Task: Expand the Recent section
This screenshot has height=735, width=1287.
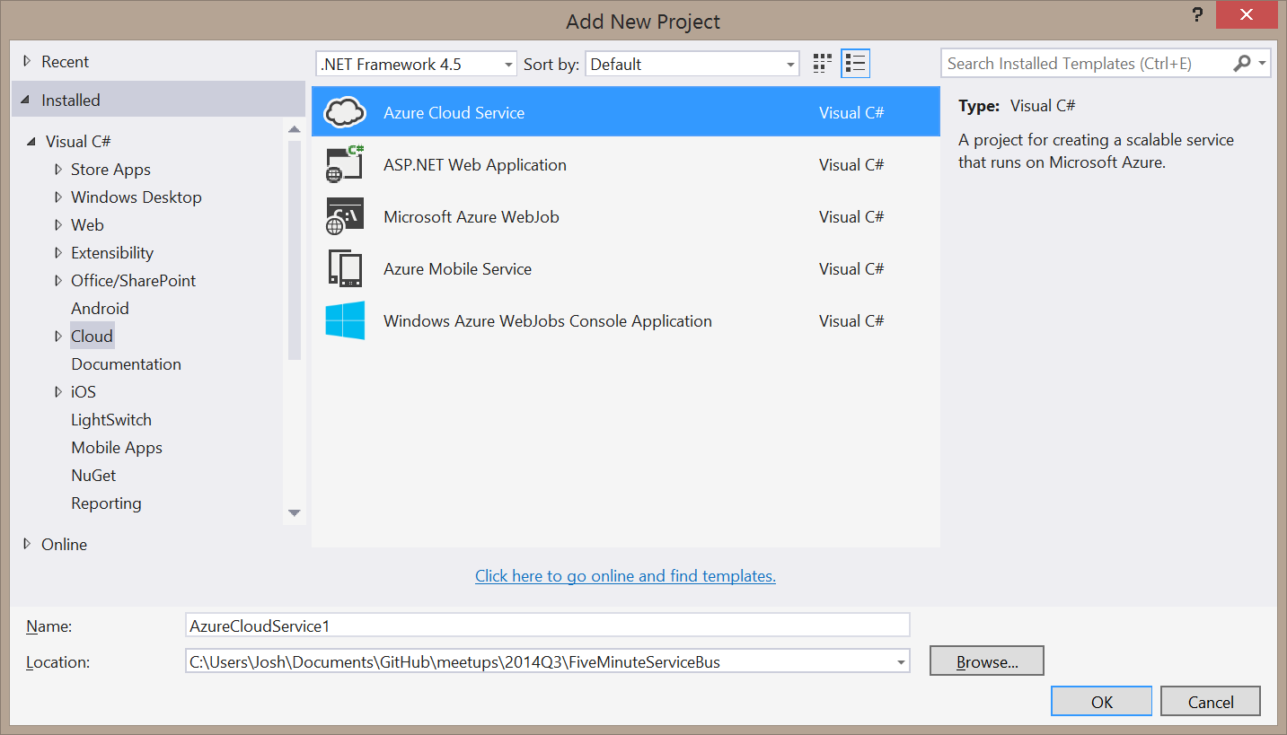Action: [x=27, y=62]
